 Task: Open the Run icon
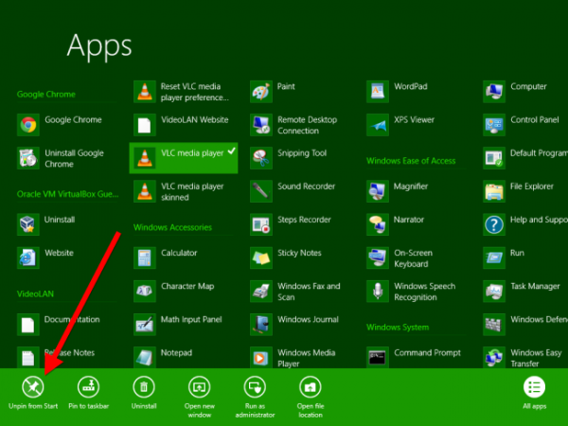(x=494, y=257)
